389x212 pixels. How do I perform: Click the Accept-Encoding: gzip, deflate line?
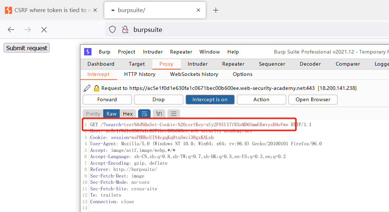[x=129, y=163]
